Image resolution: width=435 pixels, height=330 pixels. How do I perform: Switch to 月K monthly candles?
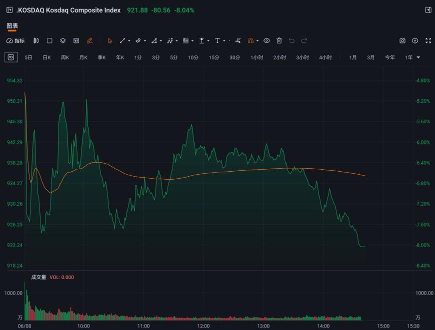click(83, 57)
